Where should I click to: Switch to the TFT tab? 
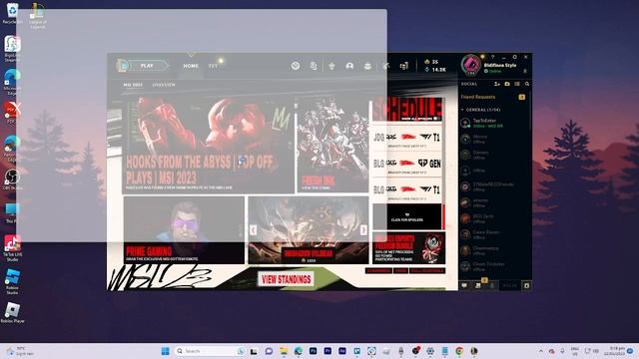pos(213,66)
